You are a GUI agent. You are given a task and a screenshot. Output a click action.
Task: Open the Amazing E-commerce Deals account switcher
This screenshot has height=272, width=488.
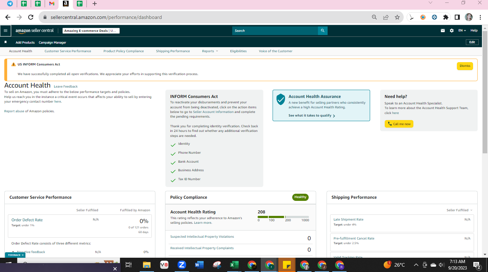[x=91, y=31]
